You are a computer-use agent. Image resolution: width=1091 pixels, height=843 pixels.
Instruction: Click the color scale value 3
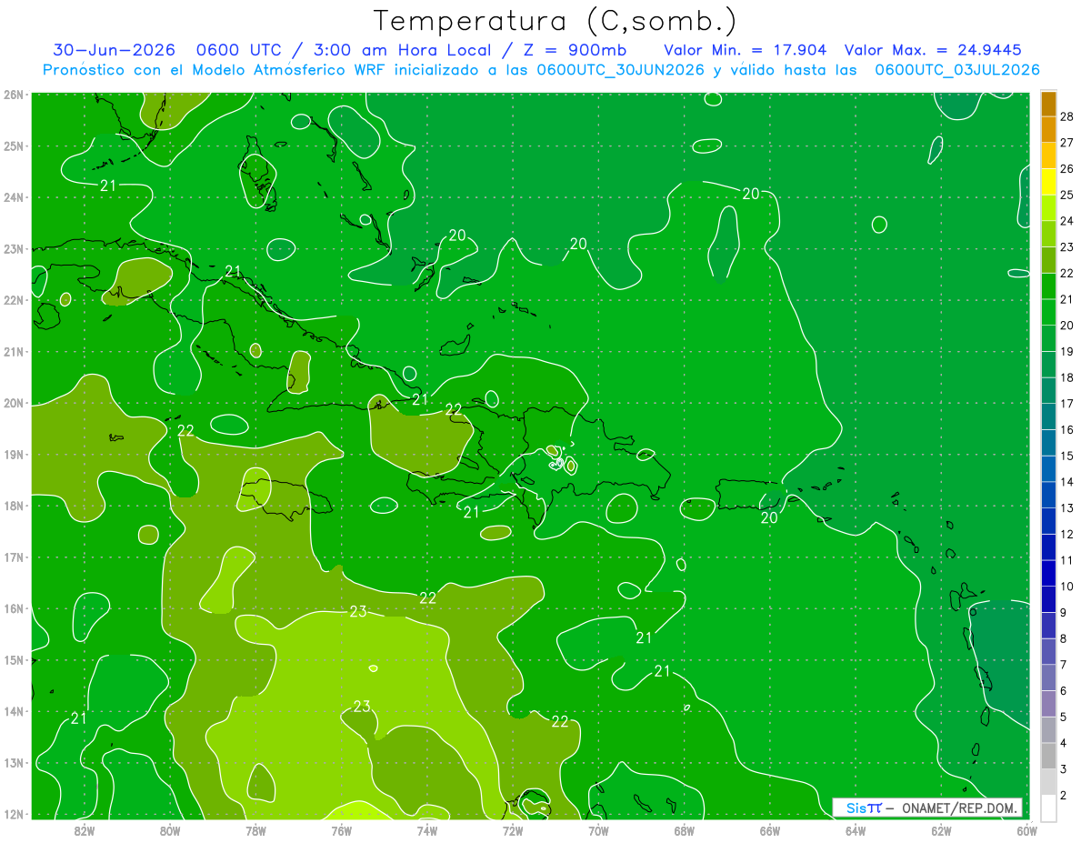pyautogui.click(x=1064, y=768)
